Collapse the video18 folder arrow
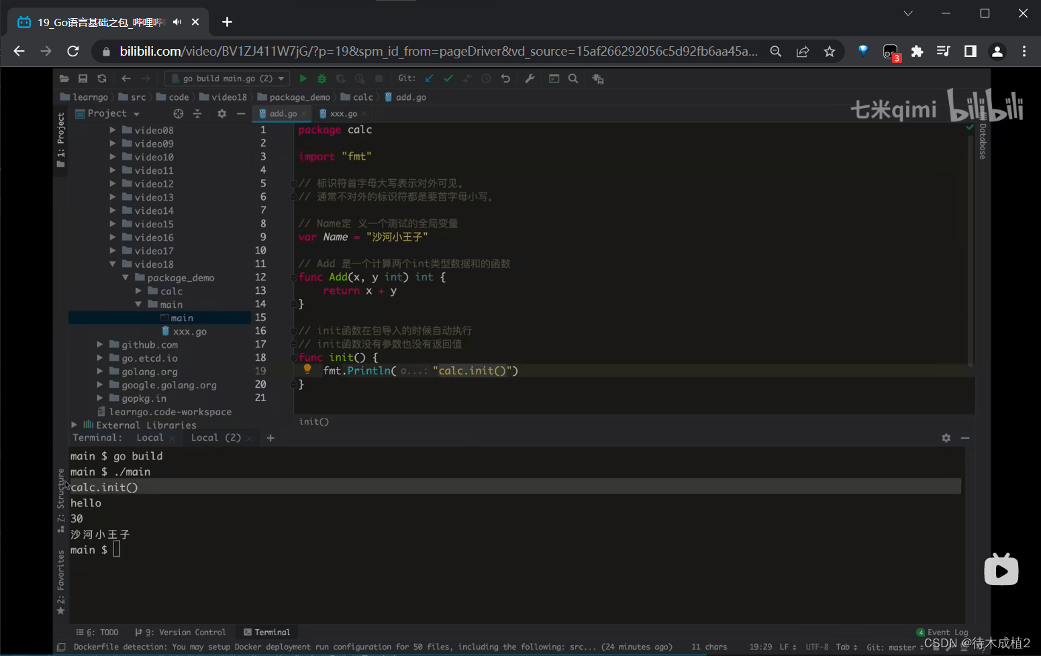The image size is (1041, 656). click(x=113, y=264)
